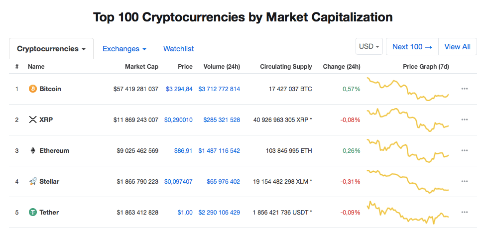
Task: Open the three-dot menu for Tether
Action: [x=464, y=213]
